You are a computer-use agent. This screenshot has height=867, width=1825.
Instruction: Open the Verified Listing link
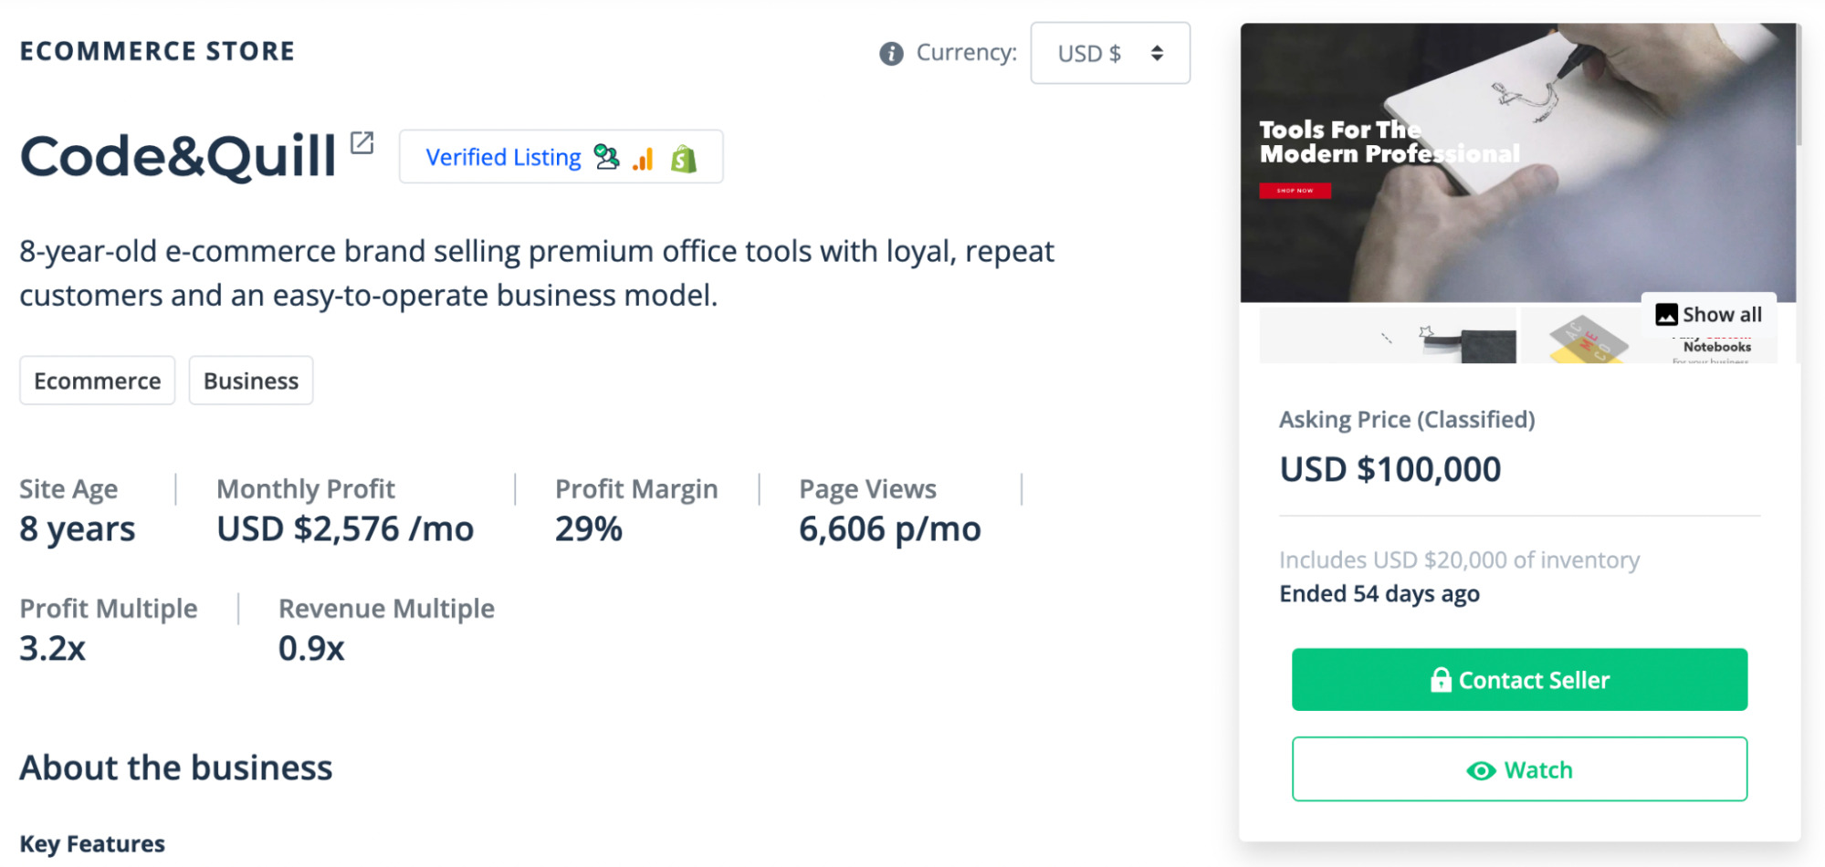tap(503, 156)
